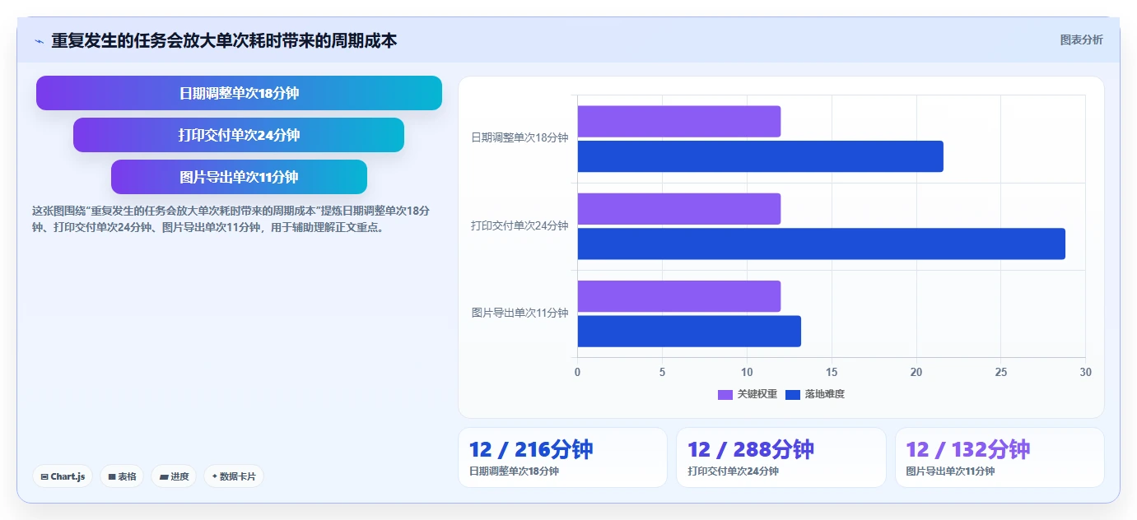Click the description paragraph beginning 这张图围绕
Screen dimensions: 1137x520
tap(231, 219)
